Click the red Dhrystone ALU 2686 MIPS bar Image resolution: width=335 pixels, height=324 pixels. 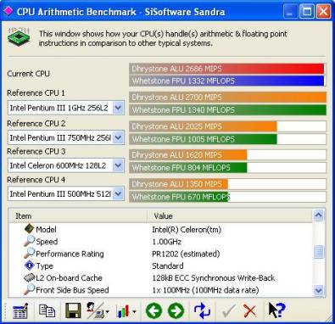227,69
